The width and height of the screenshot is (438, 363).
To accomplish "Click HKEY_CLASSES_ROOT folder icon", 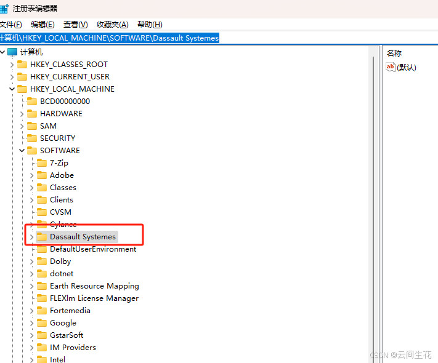I will [x=22, y=65].
